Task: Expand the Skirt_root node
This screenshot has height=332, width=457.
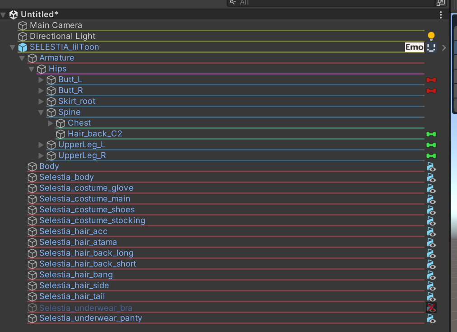Action: 41,102
